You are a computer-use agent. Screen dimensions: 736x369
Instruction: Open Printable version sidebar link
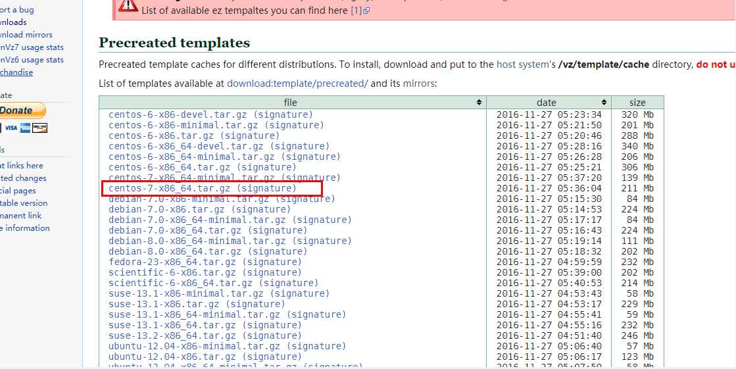tap(24, 203)
